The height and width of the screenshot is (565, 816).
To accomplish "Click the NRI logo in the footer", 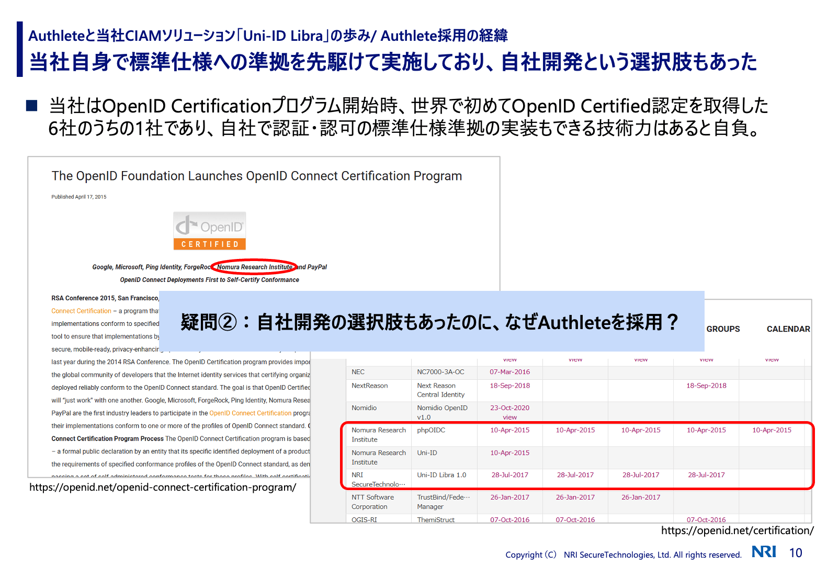I will click(764, 551).
